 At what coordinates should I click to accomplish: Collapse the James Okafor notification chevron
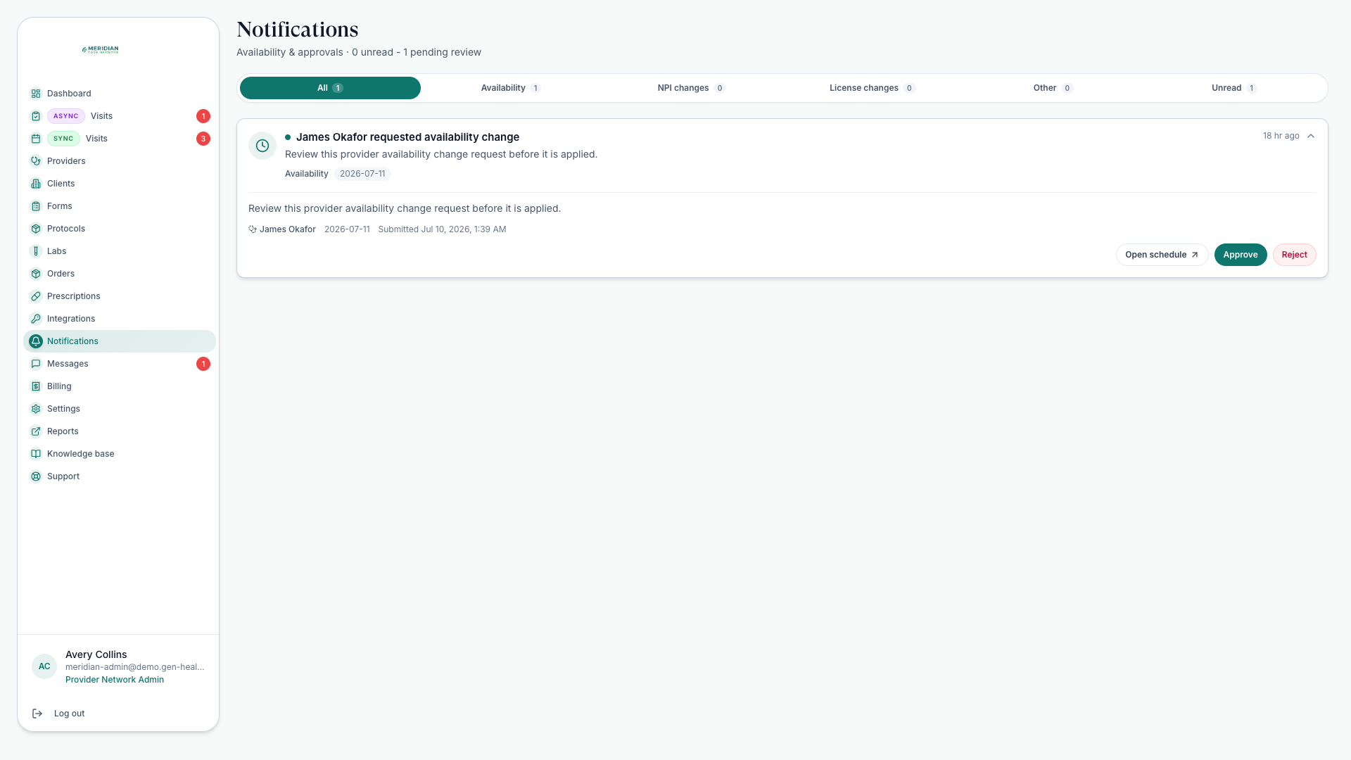[x=1311, y=136]
